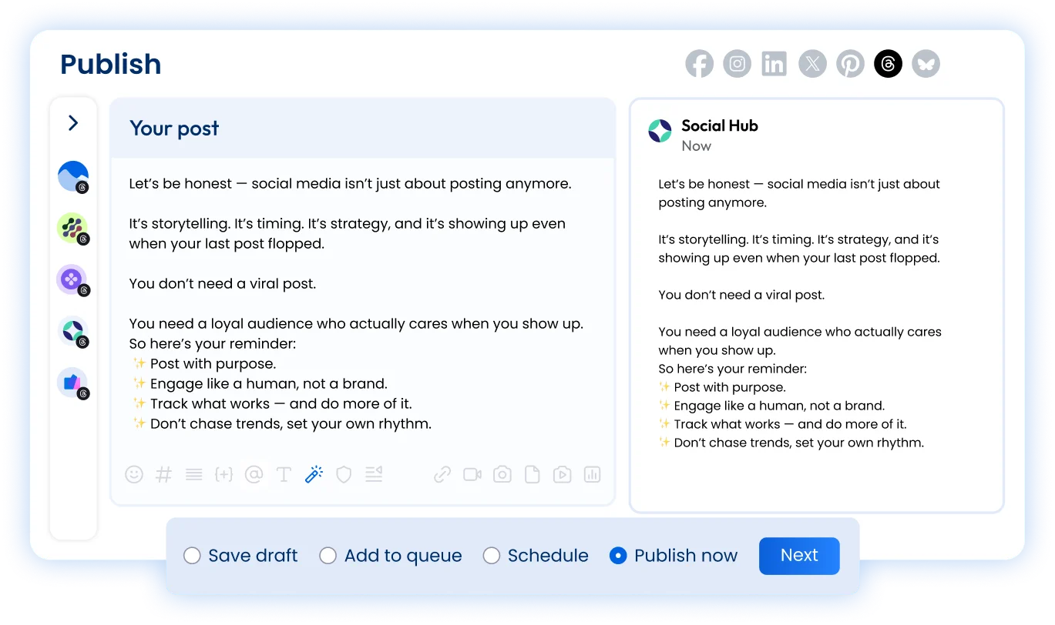
Task: Open text formatting with the T icon
Action: [284, 474]
